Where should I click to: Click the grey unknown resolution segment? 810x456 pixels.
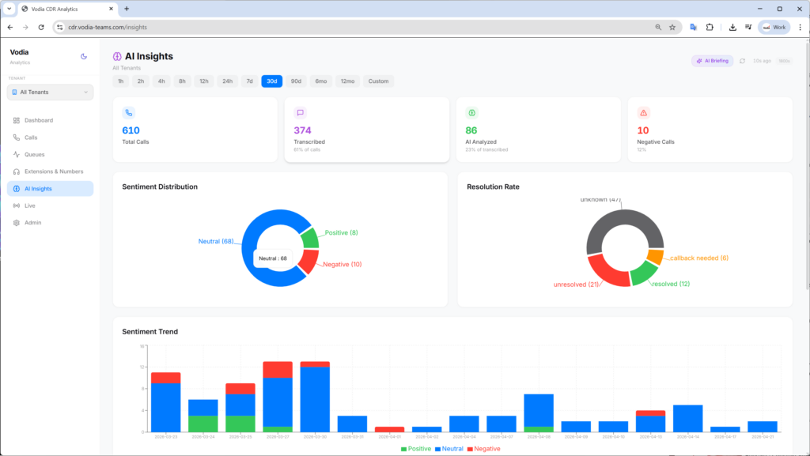625,217
